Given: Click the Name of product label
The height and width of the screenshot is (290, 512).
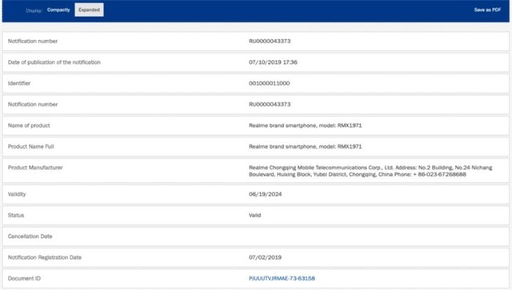Looking at the screenshot, I should pyautogui.click(x=29, y=125).
